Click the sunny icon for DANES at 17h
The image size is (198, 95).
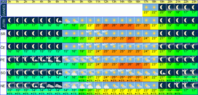[146, 7]
